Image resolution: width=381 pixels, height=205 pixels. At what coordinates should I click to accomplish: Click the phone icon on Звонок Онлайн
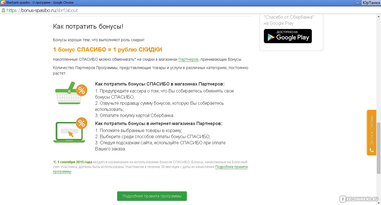tap(372, 150)
